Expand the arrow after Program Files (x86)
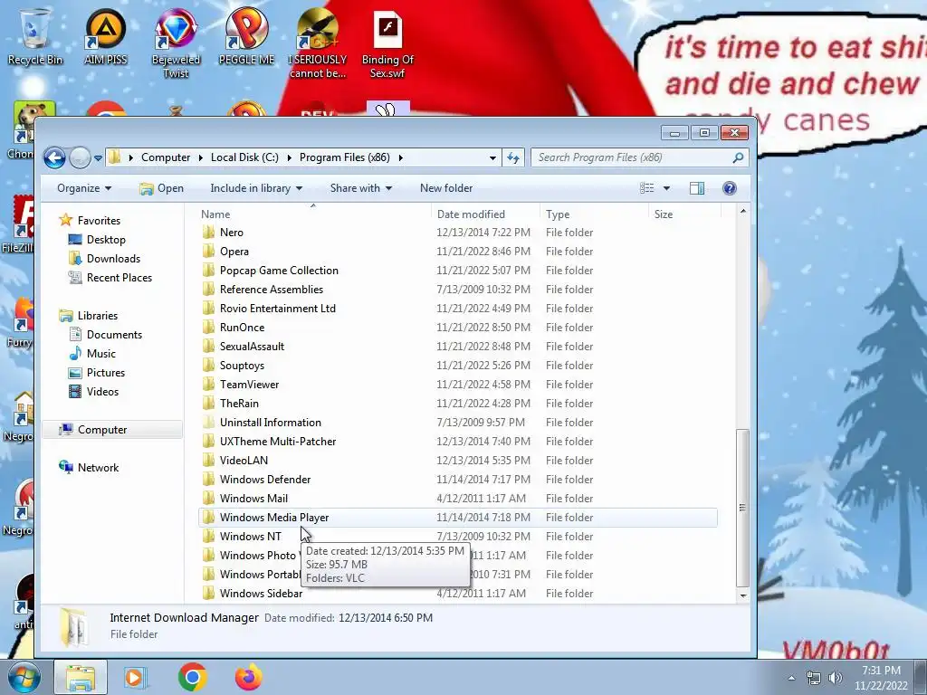 pyautogui.click(x=401, y=157)
